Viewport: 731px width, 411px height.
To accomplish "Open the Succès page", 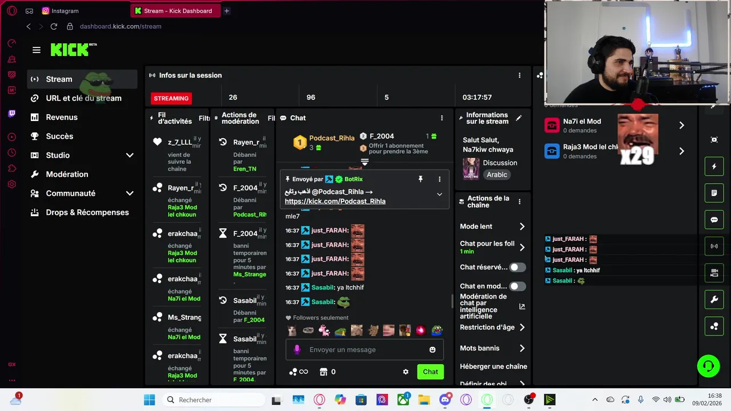I will 83,136.
